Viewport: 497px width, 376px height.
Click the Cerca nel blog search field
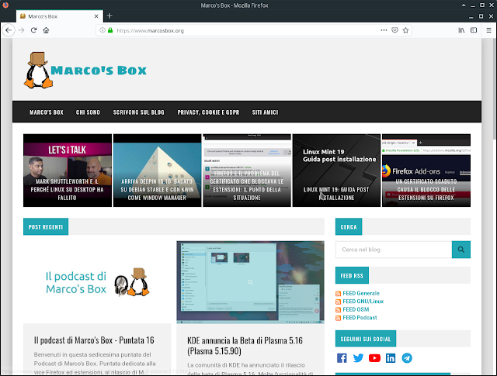(394, 250)
